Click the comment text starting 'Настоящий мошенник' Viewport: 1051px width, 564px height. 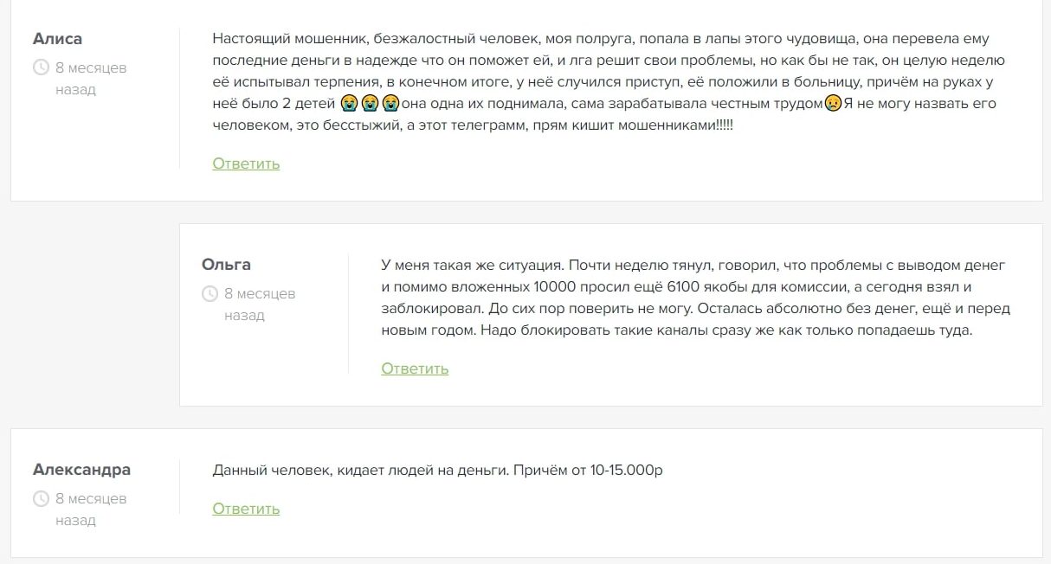click(x=609, y=82)
